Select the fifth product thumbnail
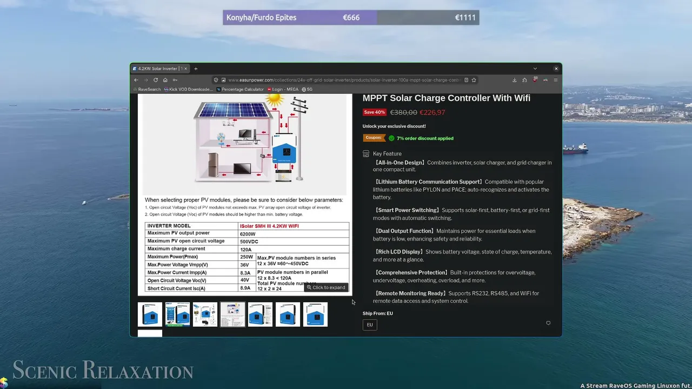The image size is (692, 389). pyautogui.click(x=260, y=314)
